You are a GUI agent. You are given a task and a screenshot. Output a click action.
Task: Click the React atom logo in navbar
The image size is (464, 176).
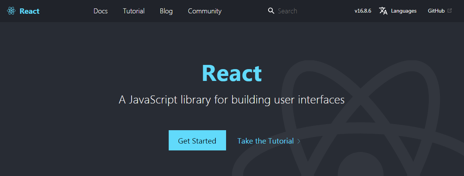pos(11,11)
